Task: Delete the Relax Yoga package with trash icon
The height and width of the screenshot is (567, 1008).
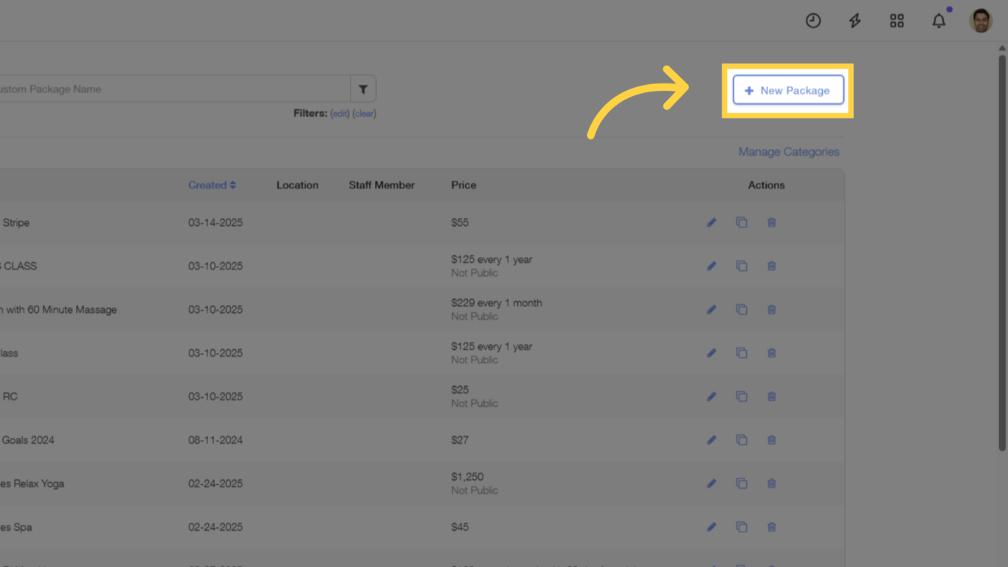Action: tap(772, 484)
